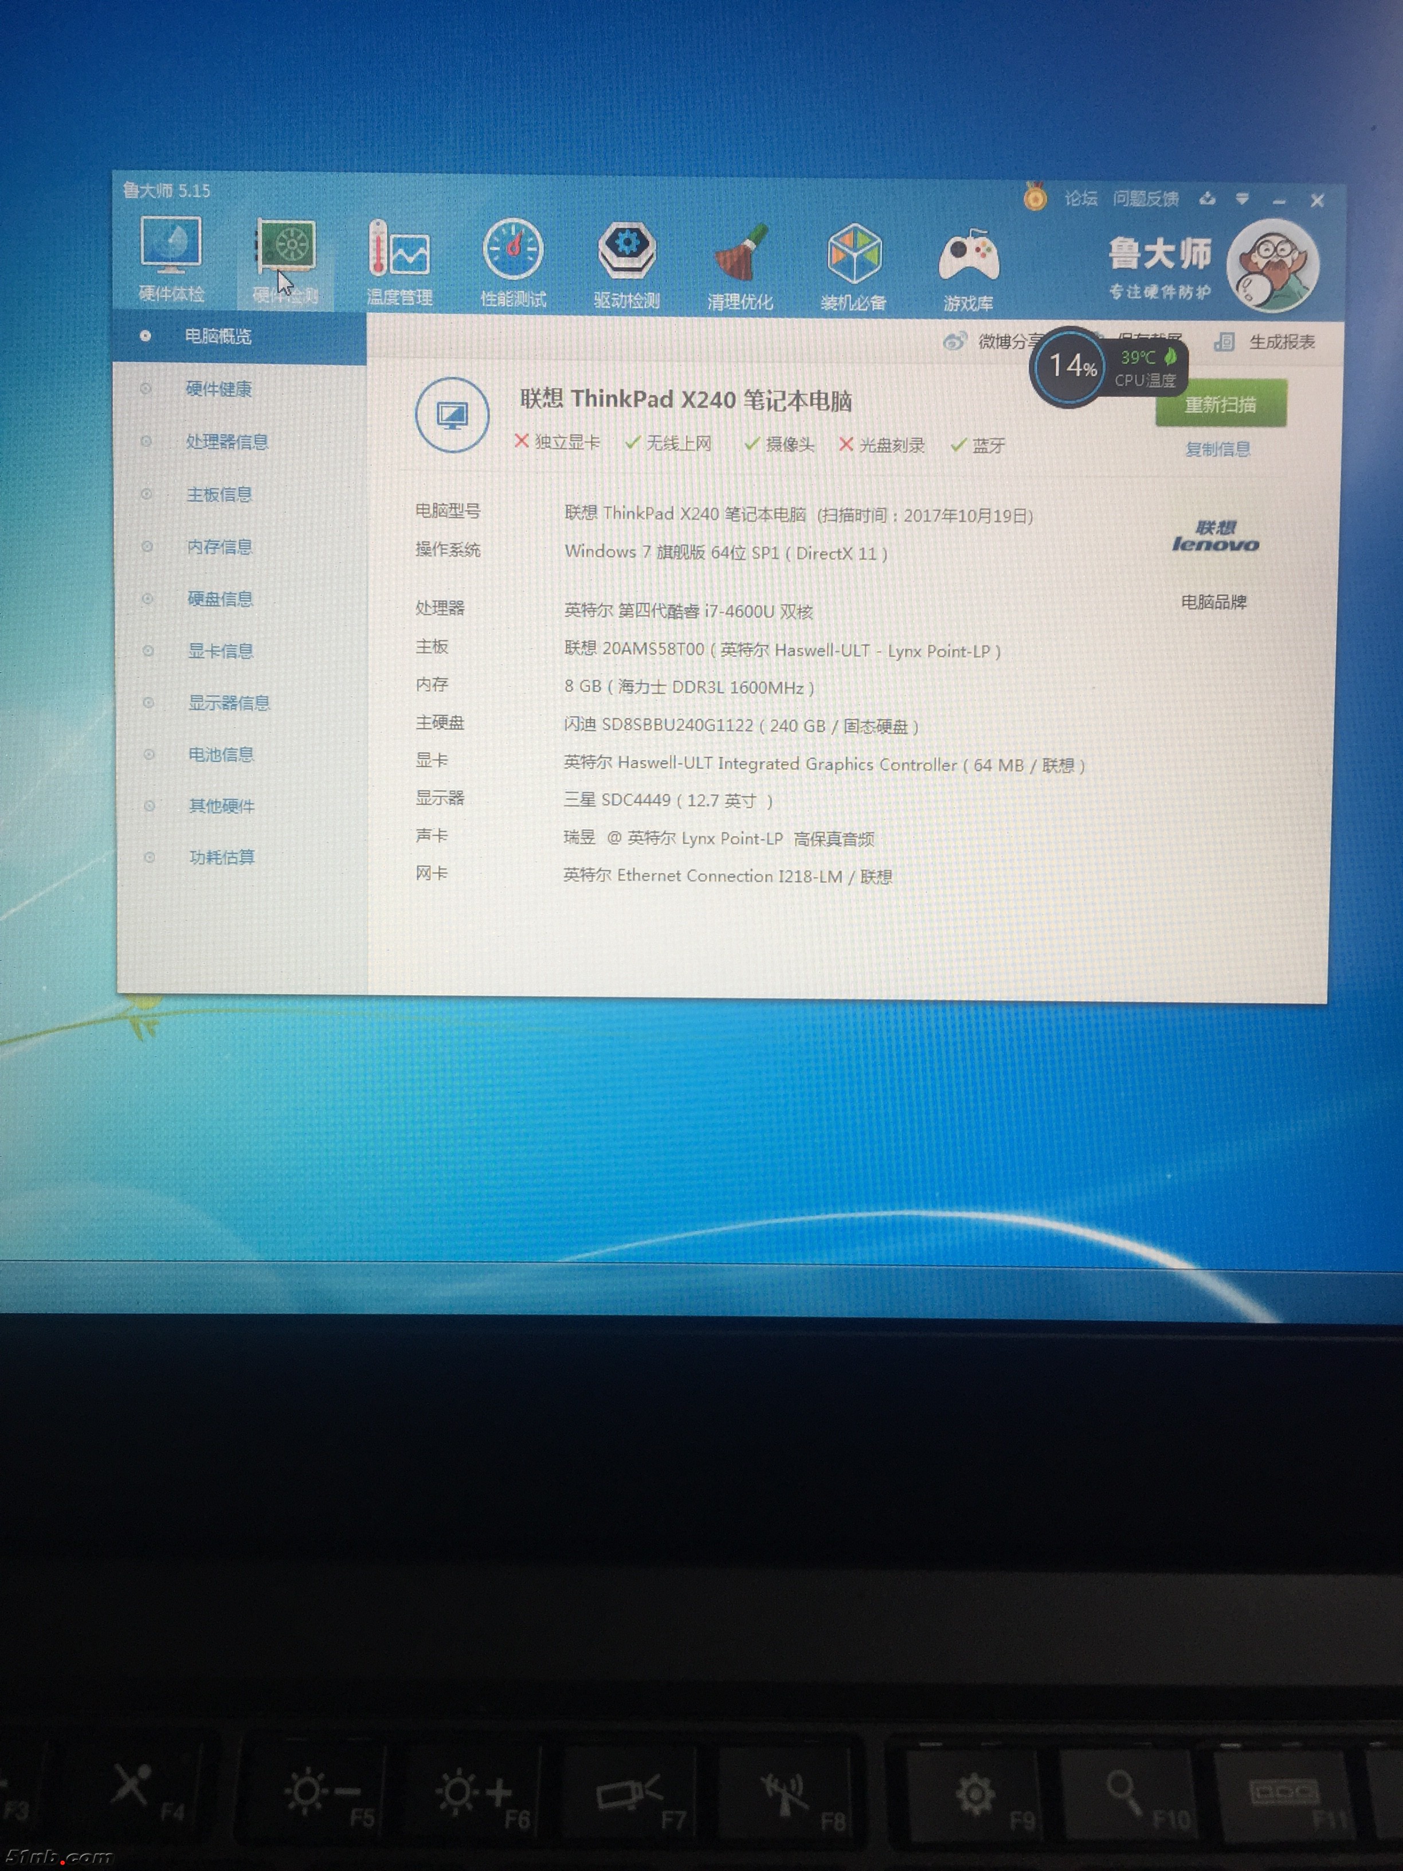
Task: Click the 电脑品牌 label
Action: pyautogui.click(x=1213, y=602)
